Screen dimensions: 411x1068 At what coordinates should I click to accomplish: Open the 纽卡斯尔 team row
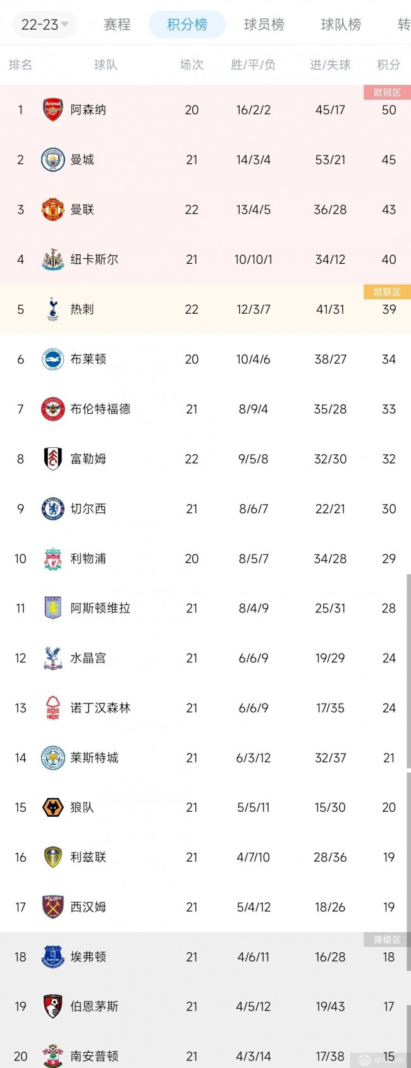click(205, 259)
